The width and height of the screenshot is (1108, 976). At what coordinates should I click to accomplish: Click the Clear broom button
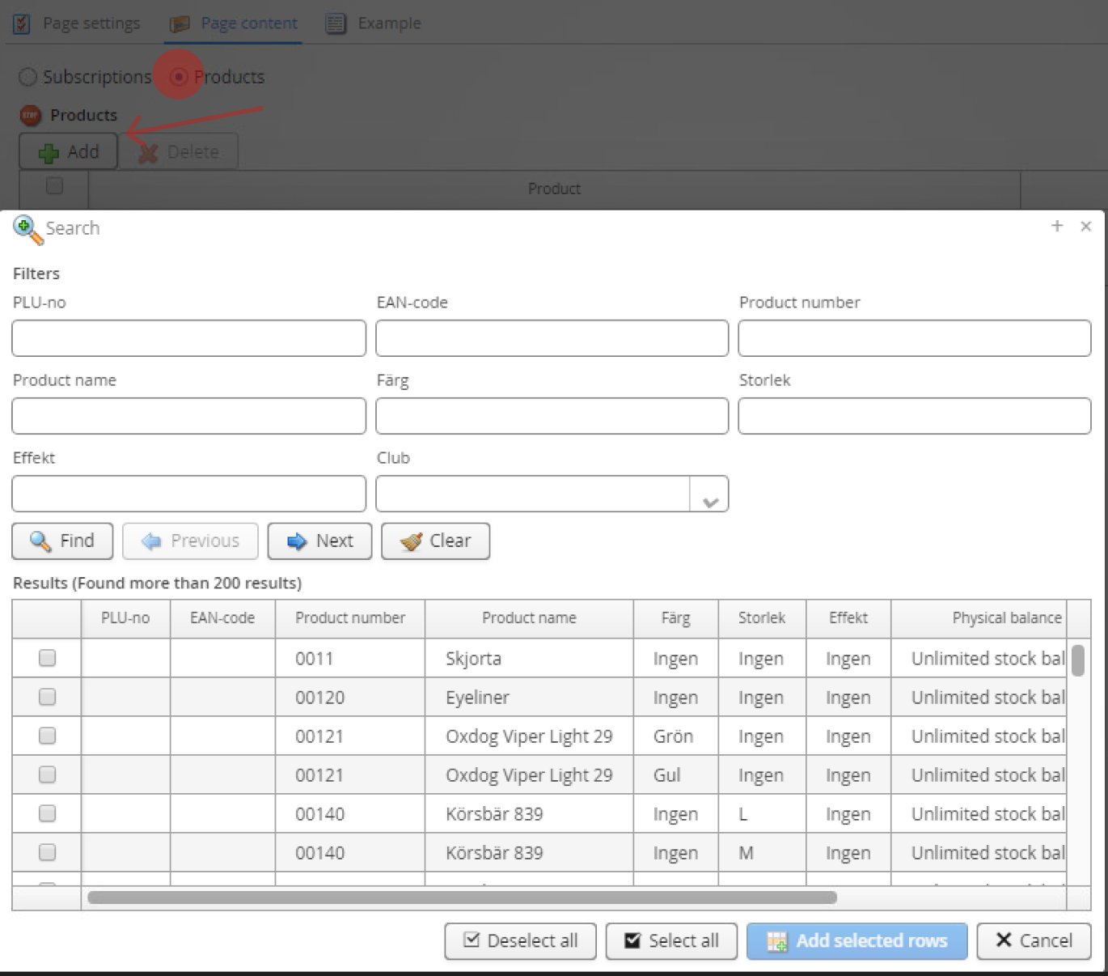[435, 541]
